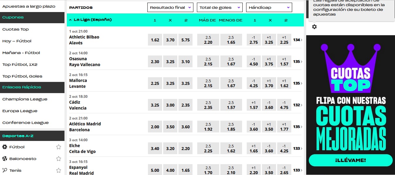Select Real Madrid win at 1.65
The width and height of the screenshot is (395, 175).
[x=185, y=170]
